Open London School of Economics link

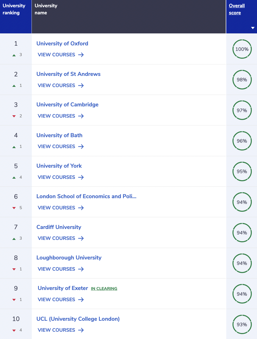[86, 196]
